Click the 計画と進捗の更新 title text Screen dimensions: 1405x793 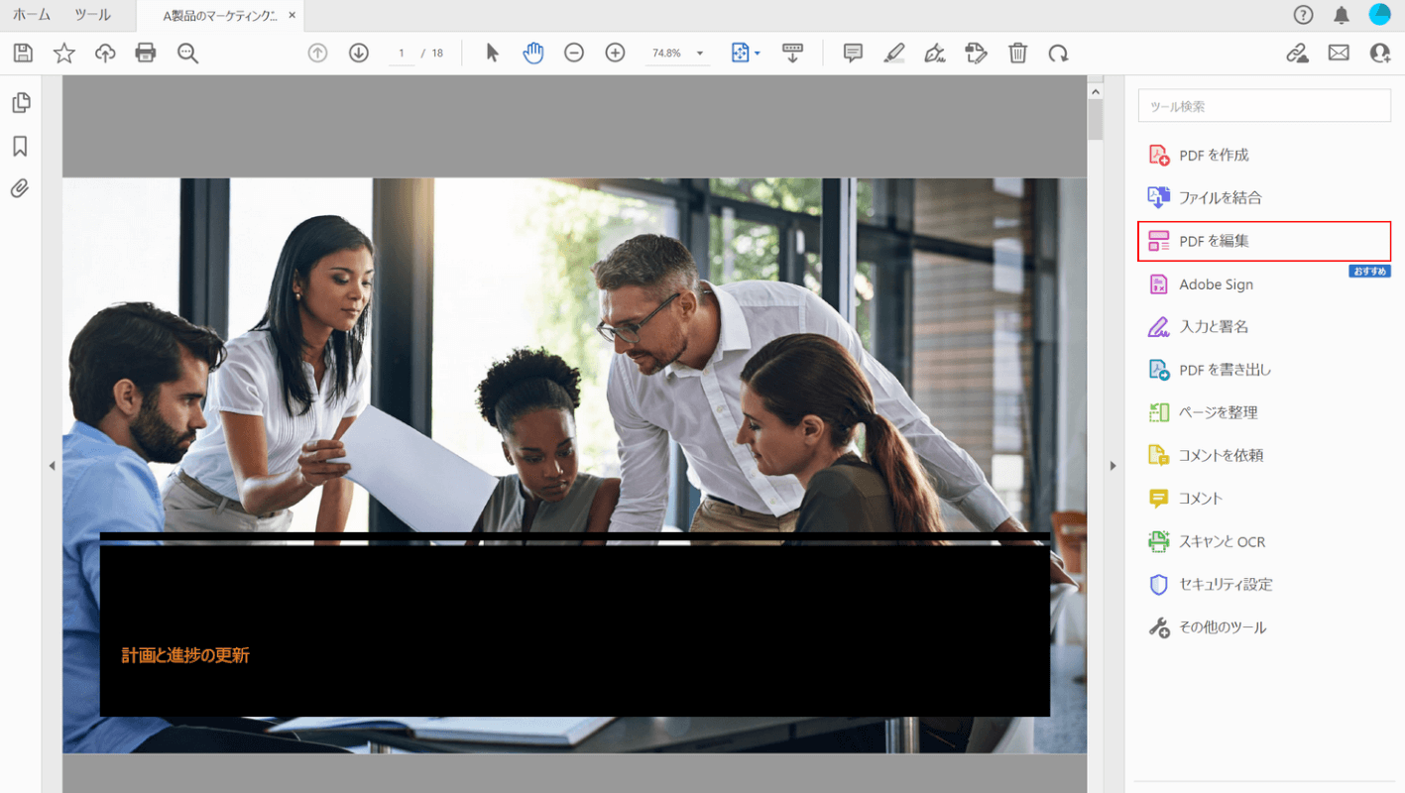pyautogui.click(x=185, y=655)
